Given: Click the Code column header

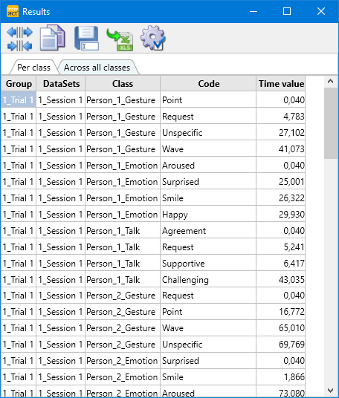Looking at the screenshot, I should (x=208, y=83).
